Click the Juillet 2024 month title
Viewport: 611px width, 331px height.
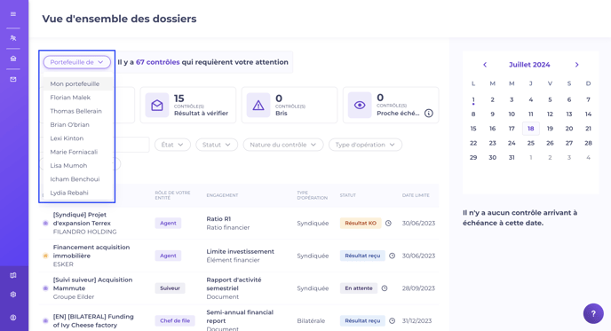(x=529, y=65)
